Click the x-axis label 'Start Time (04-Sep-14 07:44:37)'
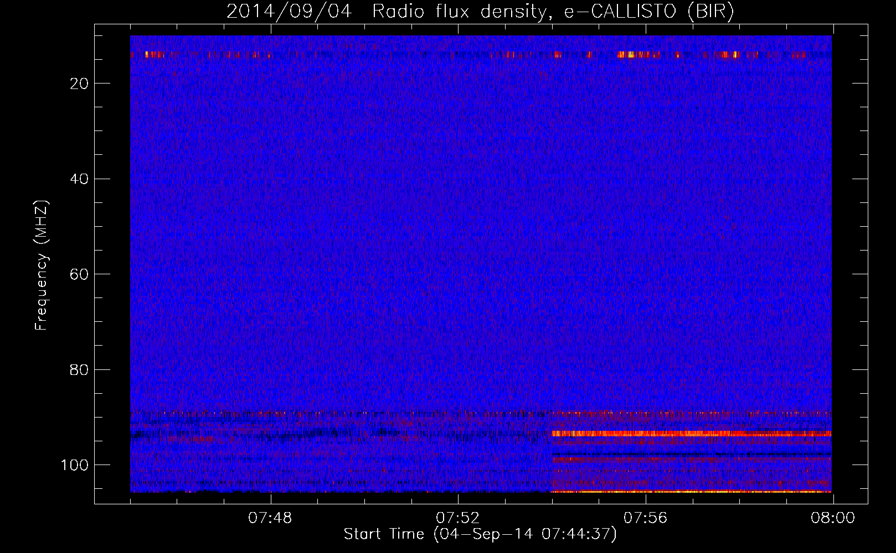 pos(480,534)
